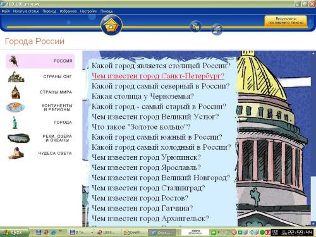Open link 'Какой город самый северный в России?'
This screenshot has width=316, height=237.
(161, 86)
